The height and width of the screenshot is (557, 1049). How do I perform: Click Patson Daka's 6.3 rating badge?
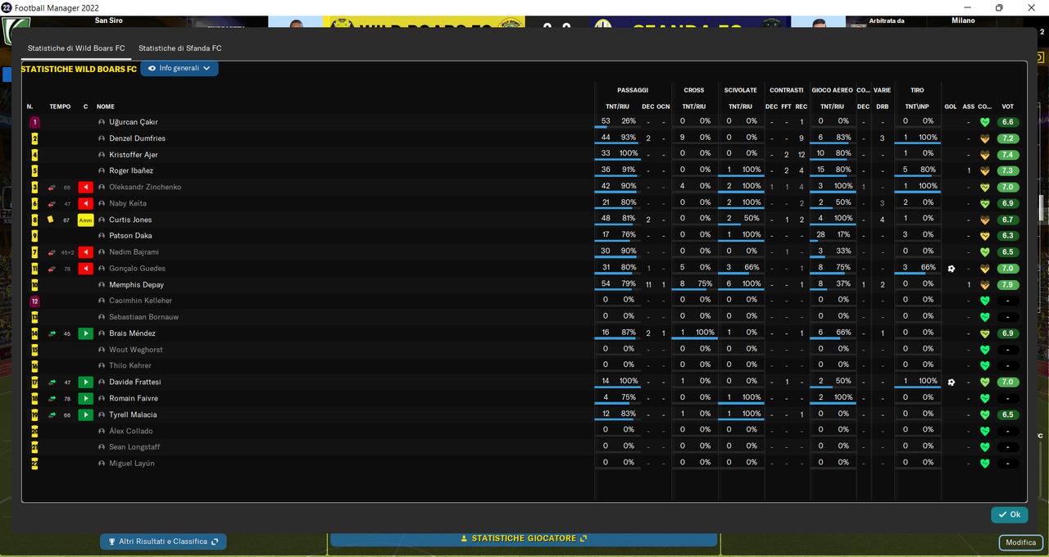pos(1008,236)
